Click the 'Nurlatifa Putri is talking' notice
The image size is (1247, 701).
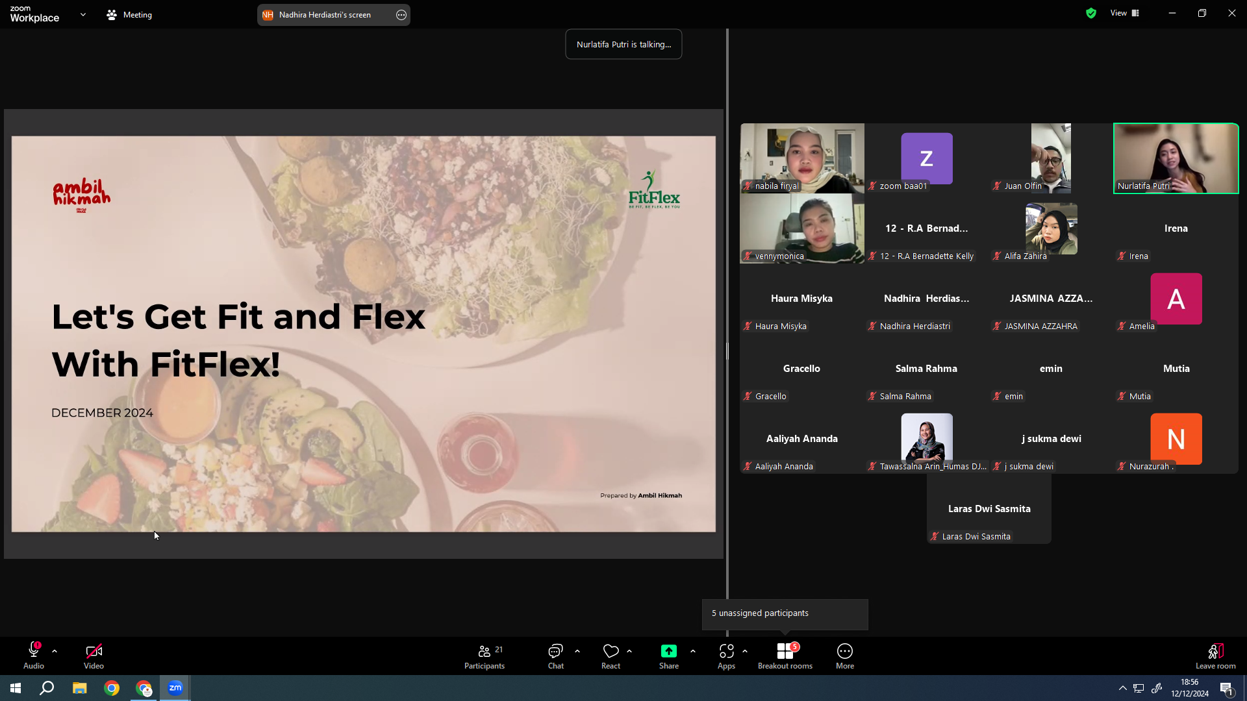coord(623,44)
